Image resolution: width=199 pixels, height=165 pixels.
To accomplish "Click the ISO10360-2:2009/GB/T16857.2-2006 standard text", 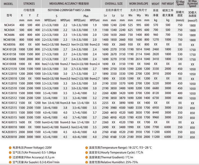I will (69, 10).
